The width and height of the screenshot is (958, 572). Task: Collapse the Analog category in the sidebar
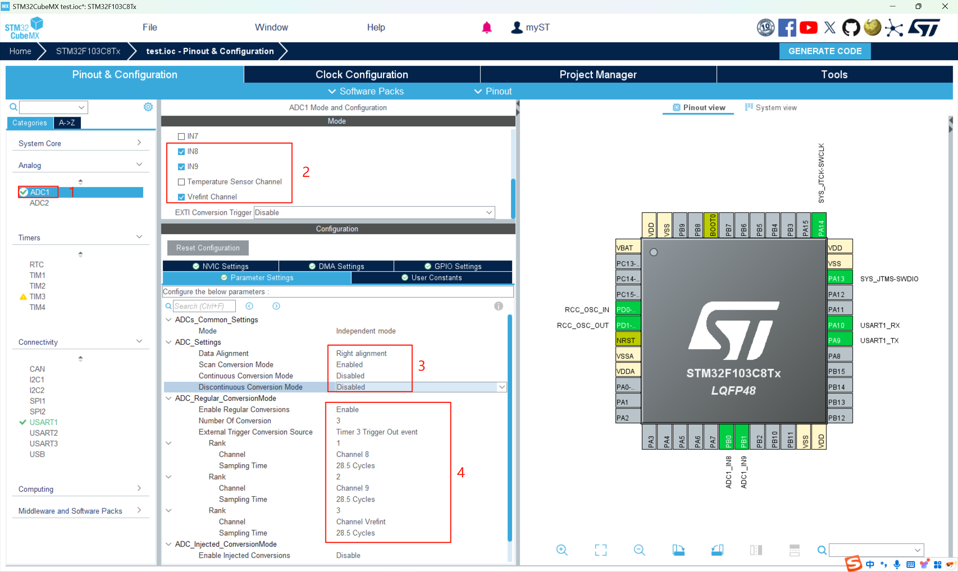[x=139, y=164]
